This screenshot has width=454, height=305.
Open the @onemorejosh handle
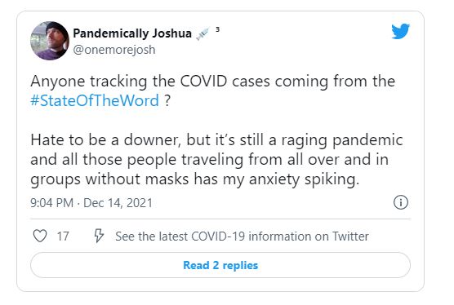click(114, 50)
